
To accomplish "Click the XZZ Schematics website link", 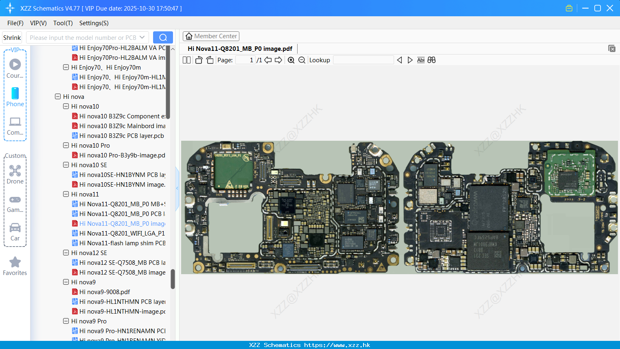I will [337, 345].
